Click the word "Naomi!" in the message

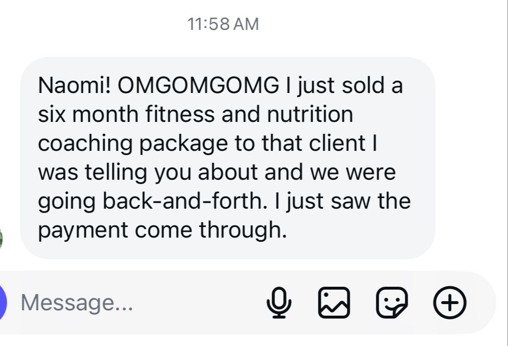[75, 86]
